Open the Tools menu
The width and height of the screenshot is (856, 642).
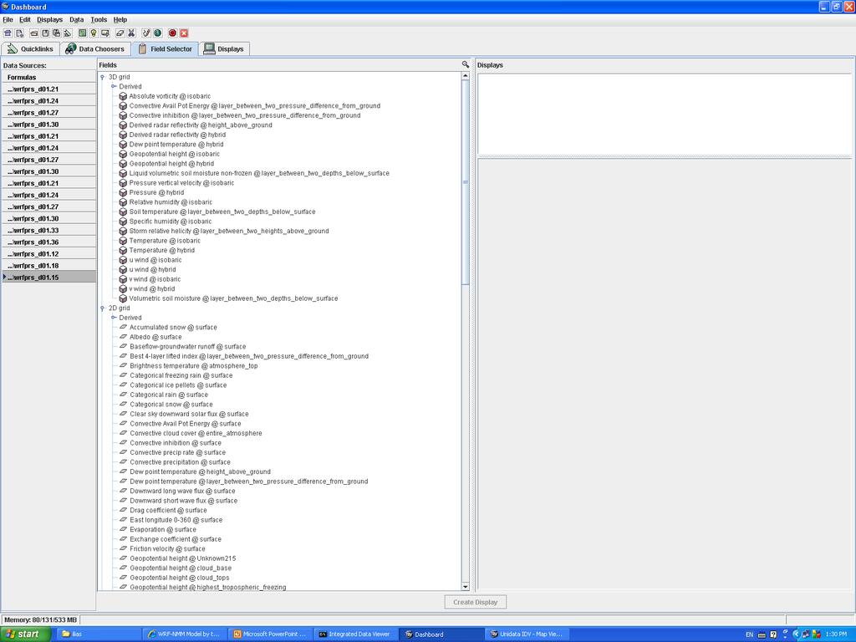[x=99, y=20]
